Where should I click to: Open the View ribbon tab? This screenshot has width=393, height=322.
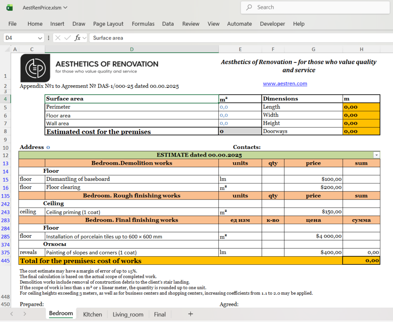(213, 24)
